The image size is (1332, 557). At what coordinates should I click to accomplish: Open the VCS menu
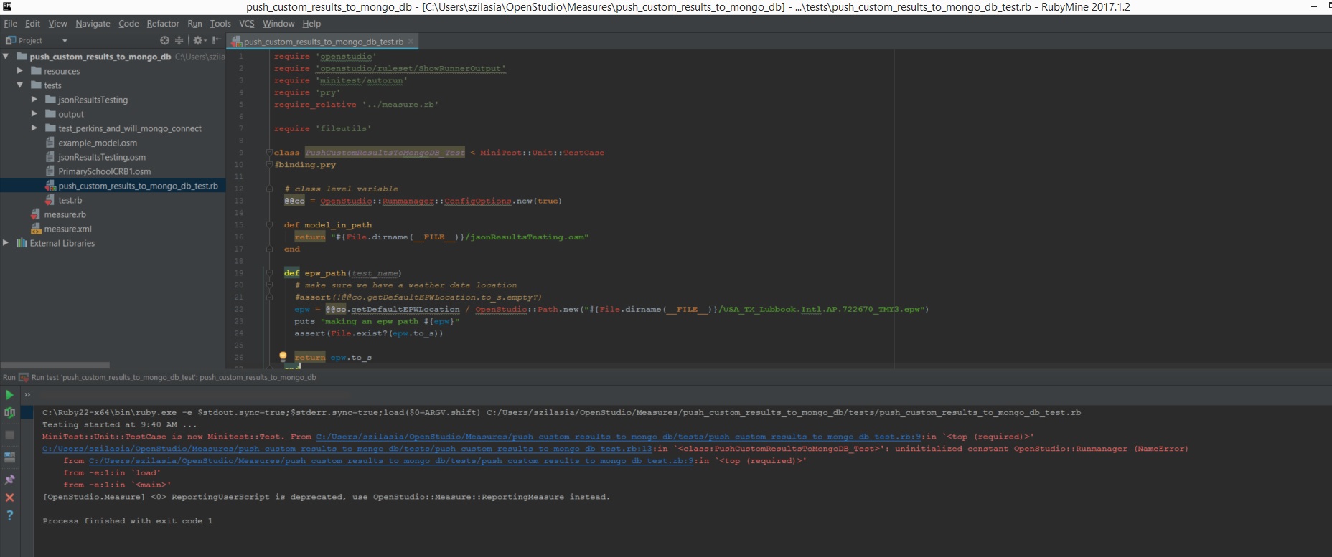tap(247, 24)
